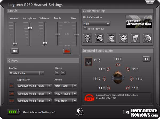Choose the giant man voice morph face
The width and height of the screenshot is (160, 119).
point(111,38)
